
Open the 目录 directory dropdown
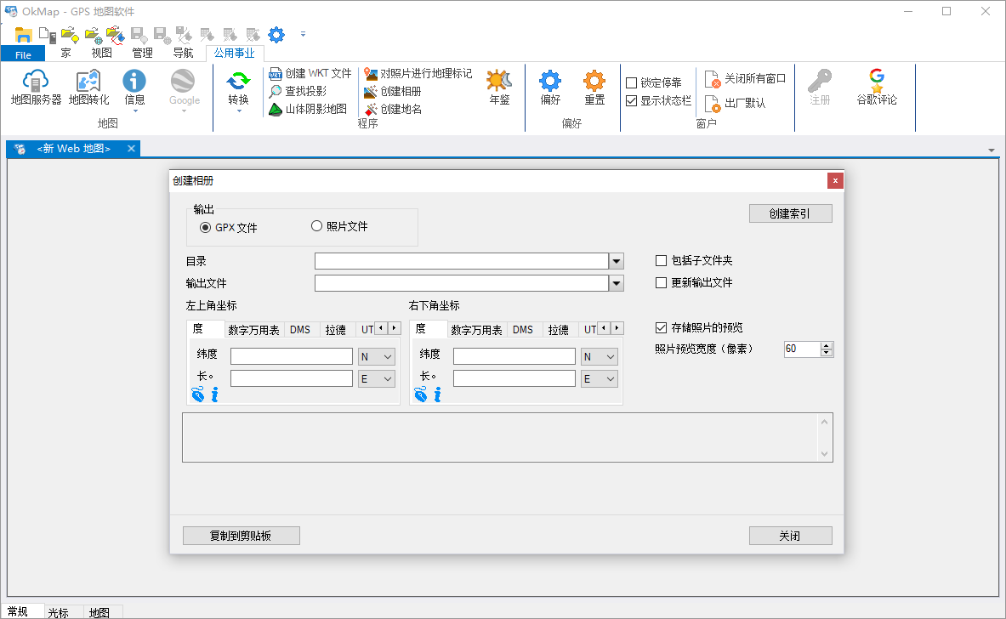(617, 261)
